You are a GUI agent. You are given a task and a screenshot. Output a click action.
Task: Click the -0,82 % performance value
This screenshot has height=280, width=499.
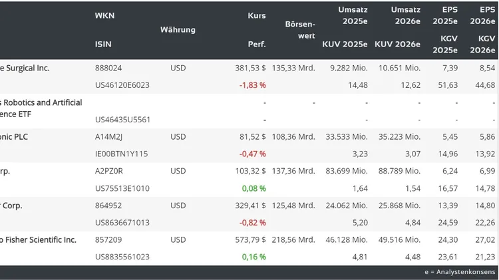coord(253,223)
